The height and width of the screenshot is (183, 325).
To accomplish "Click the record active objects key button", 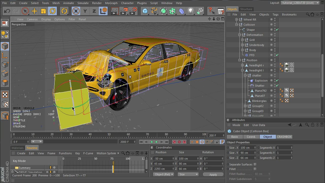I will point(174,142).
